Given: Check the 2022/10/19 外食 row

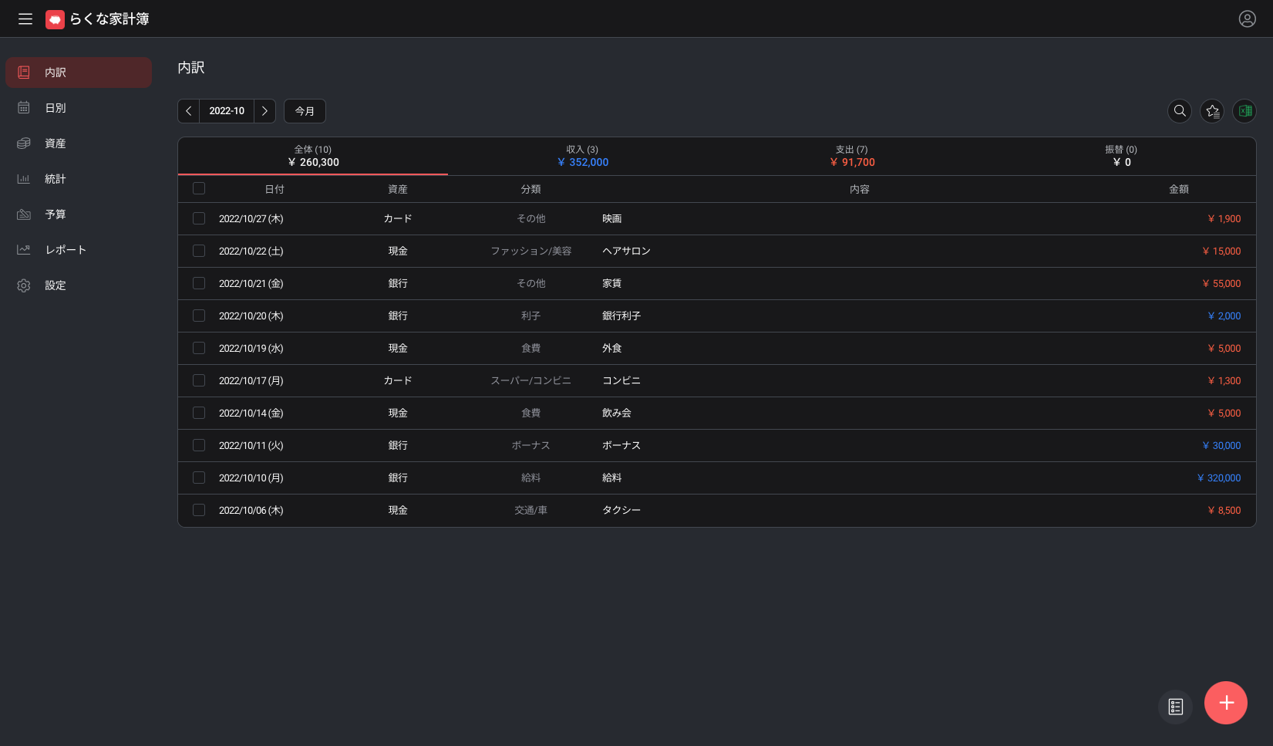Looking at the screenshot, I should (199, 348).
